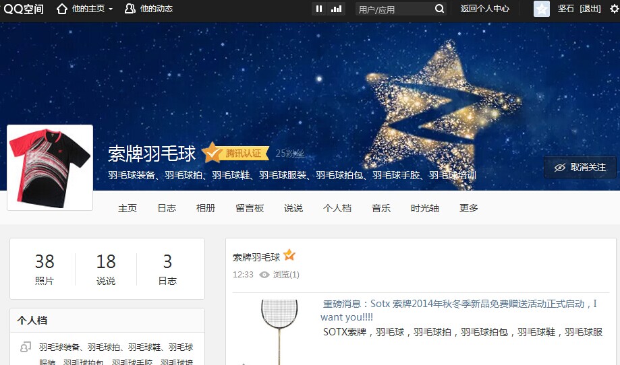Image resolution: width=620 pixels, height=365 pixels.
Task: Open the music equalizer bars icon
Action: coord(337,9)
